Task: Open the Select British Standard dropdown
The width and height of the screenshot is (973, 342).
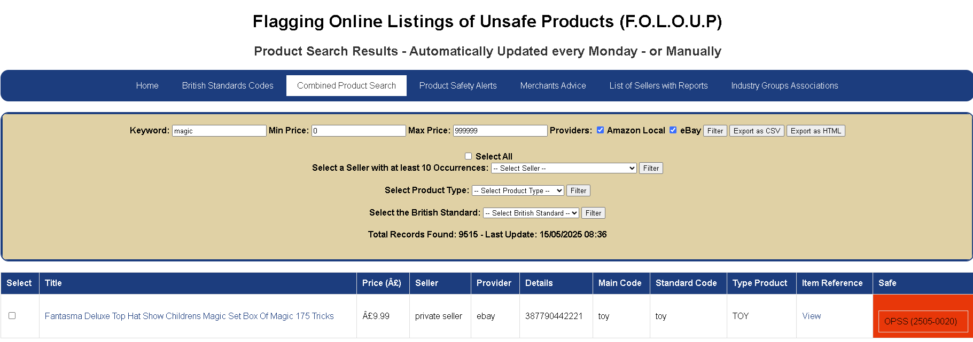Action: pyautogui.click(x=531, y=213)
